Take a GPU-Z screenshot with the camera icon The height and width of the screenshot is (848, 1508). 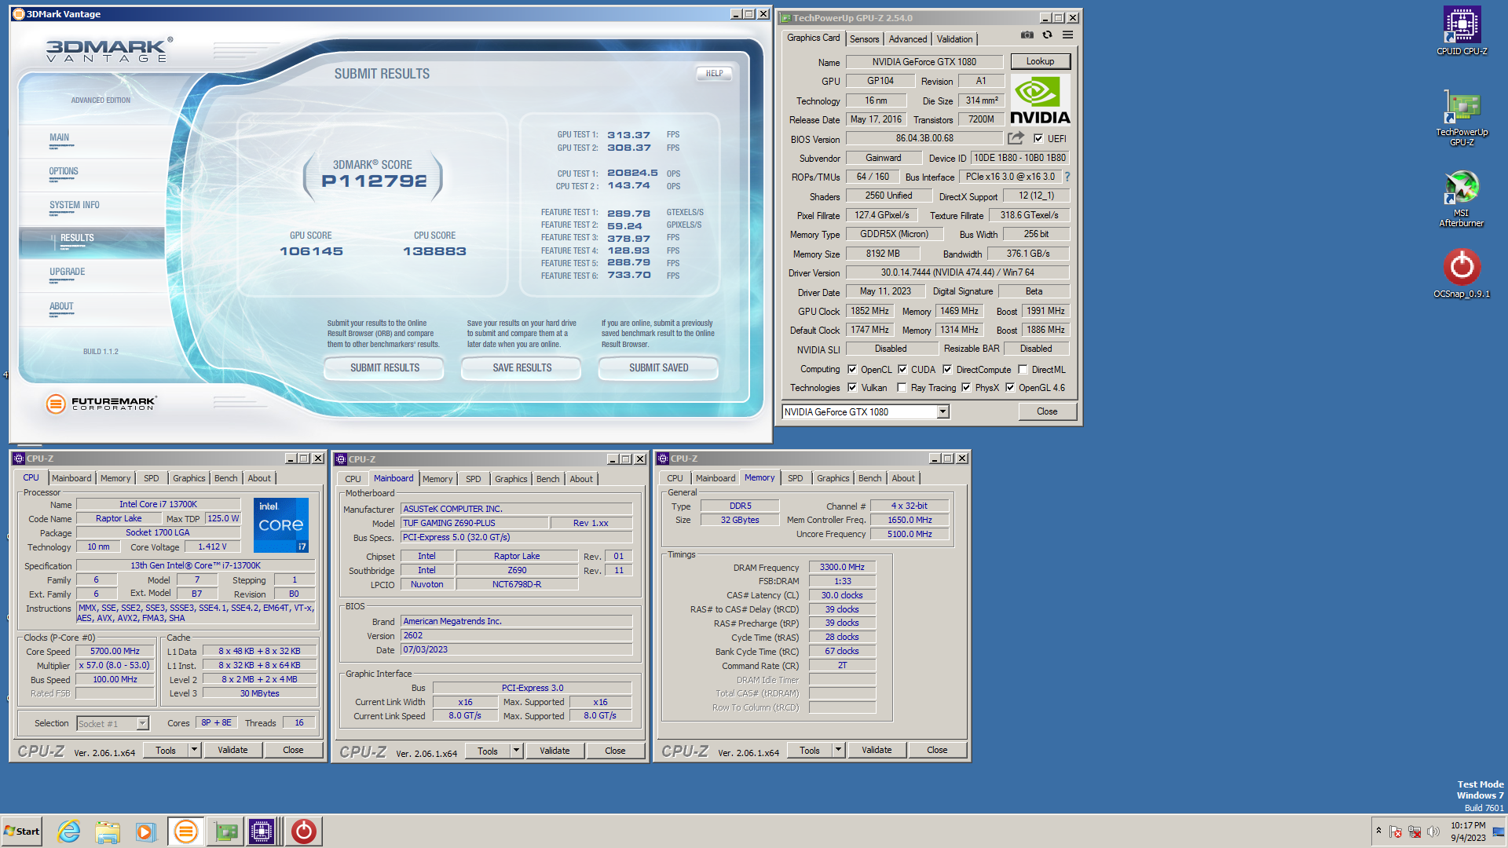point(1027,35)
